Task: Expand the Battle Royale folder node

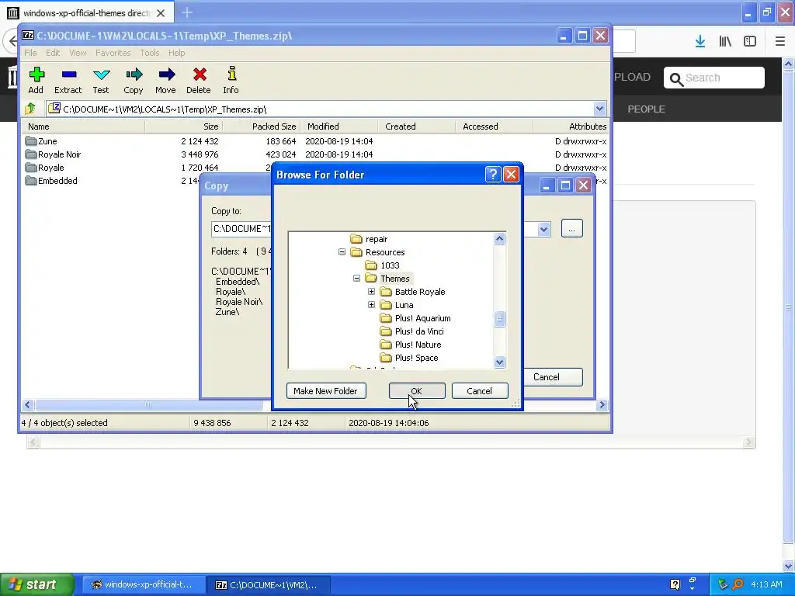Action: coord(371,292)
